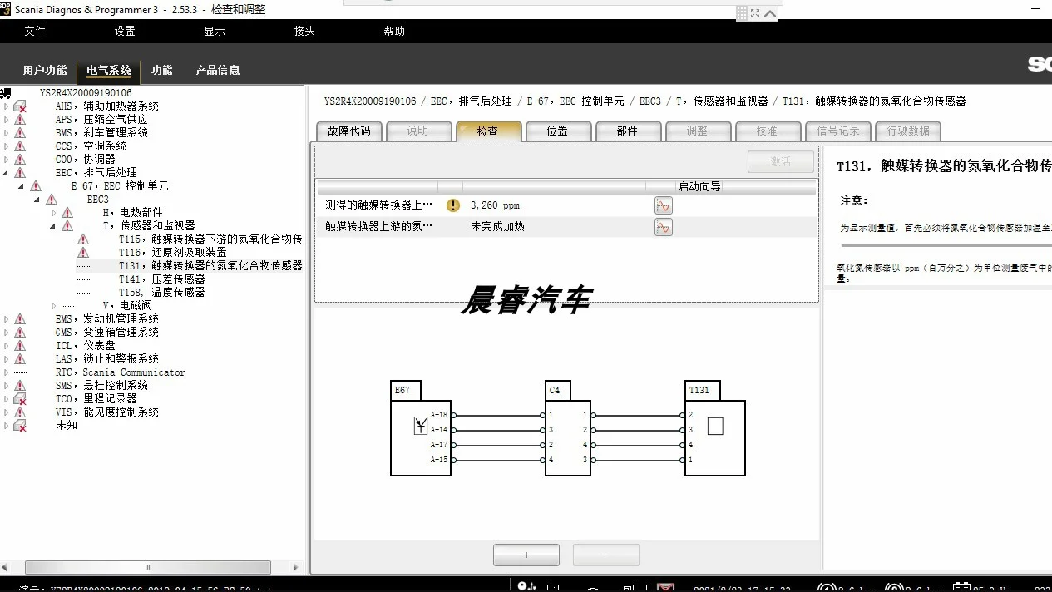1052x592 pixels.
Task: Click the antenna symbol inside the E67 block
Action: click(x=420, y=427)
